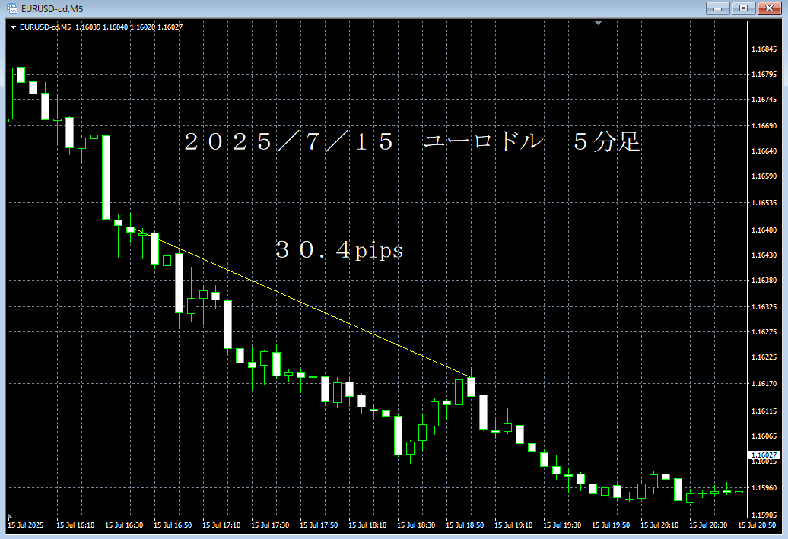Click the 2025/7/15 ユーロドル 5分足 text label

[x=413, y=142]
